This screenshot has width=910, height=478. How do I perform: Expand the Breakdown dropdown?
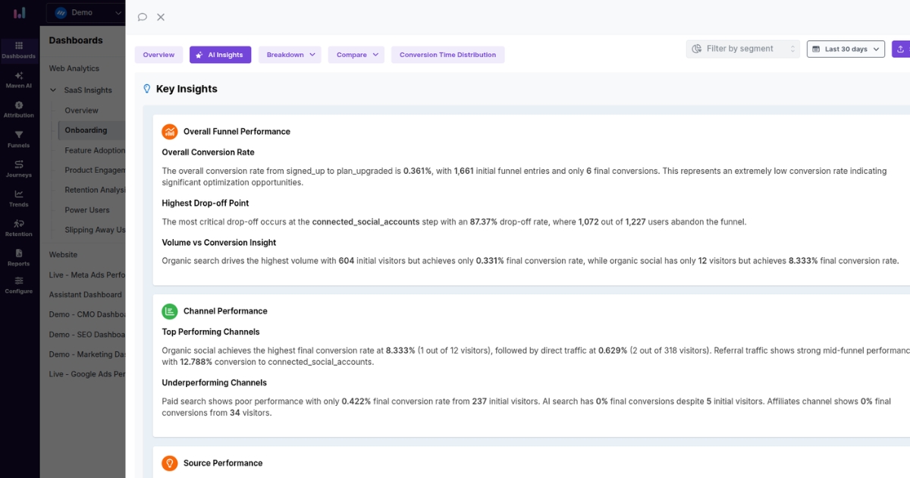[x=290, y=55]
